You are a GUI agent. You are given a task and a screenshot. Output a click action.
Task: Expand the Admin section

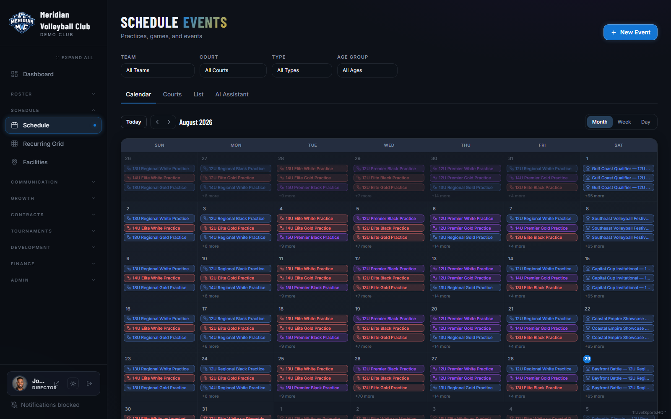[53, 280]
